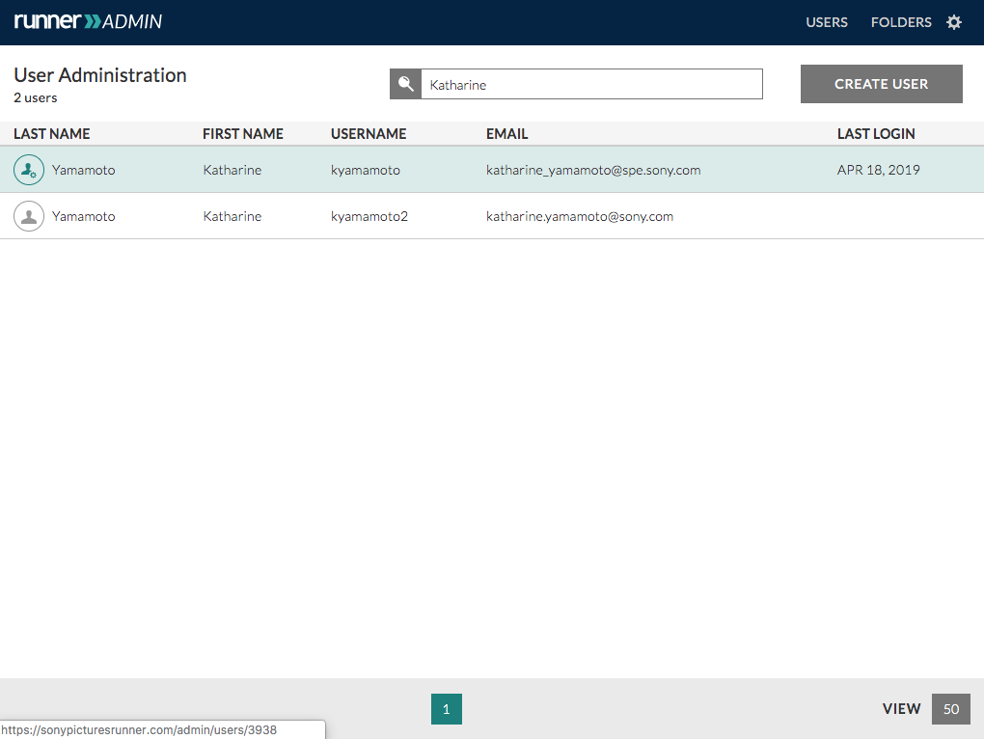The width and height of the screenshot is (984, 739).
Task: Sort by the USERNAME column header
Action: click(369, 134)
